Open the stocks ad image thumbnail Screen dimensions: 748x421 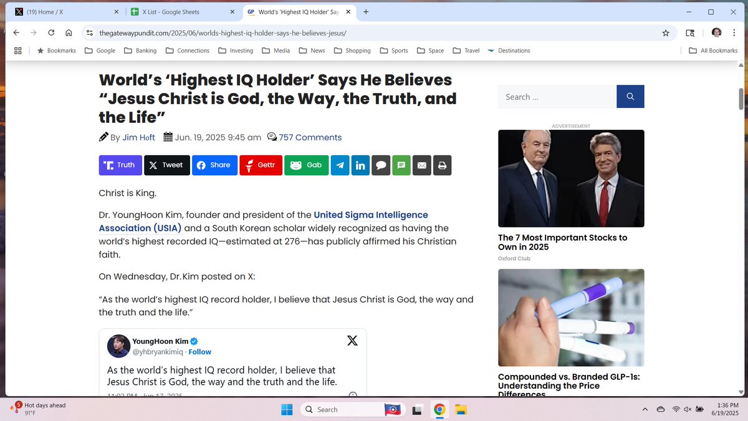[x=571, y=178]
